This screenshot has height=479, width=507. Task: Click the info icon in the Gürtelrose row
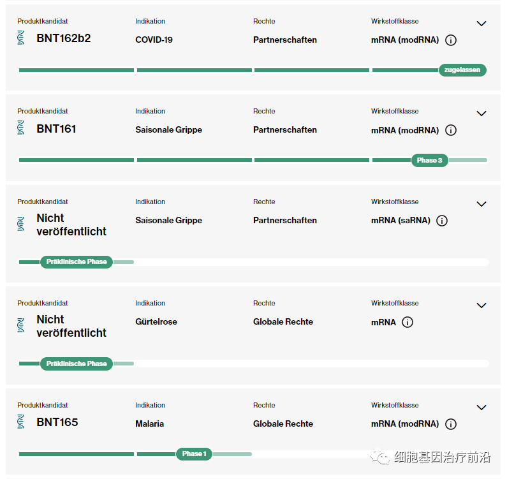pos(408,322)
